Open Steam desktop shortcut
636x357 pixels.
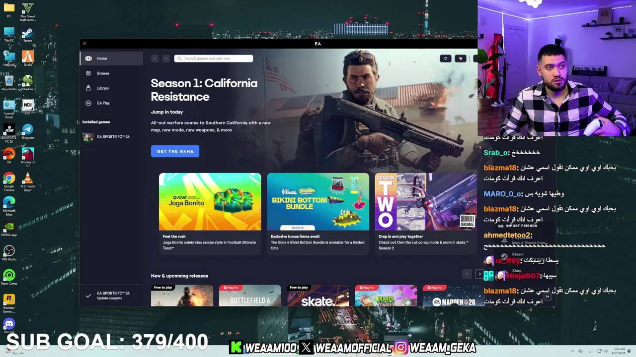pos(27,35)
